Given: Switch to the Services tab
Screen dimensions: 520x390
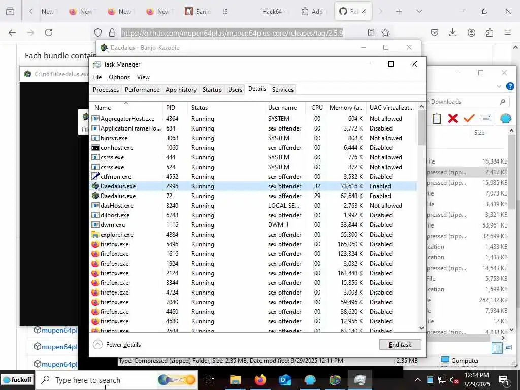Looking at the screenshot, I should (x=282, y=90).
